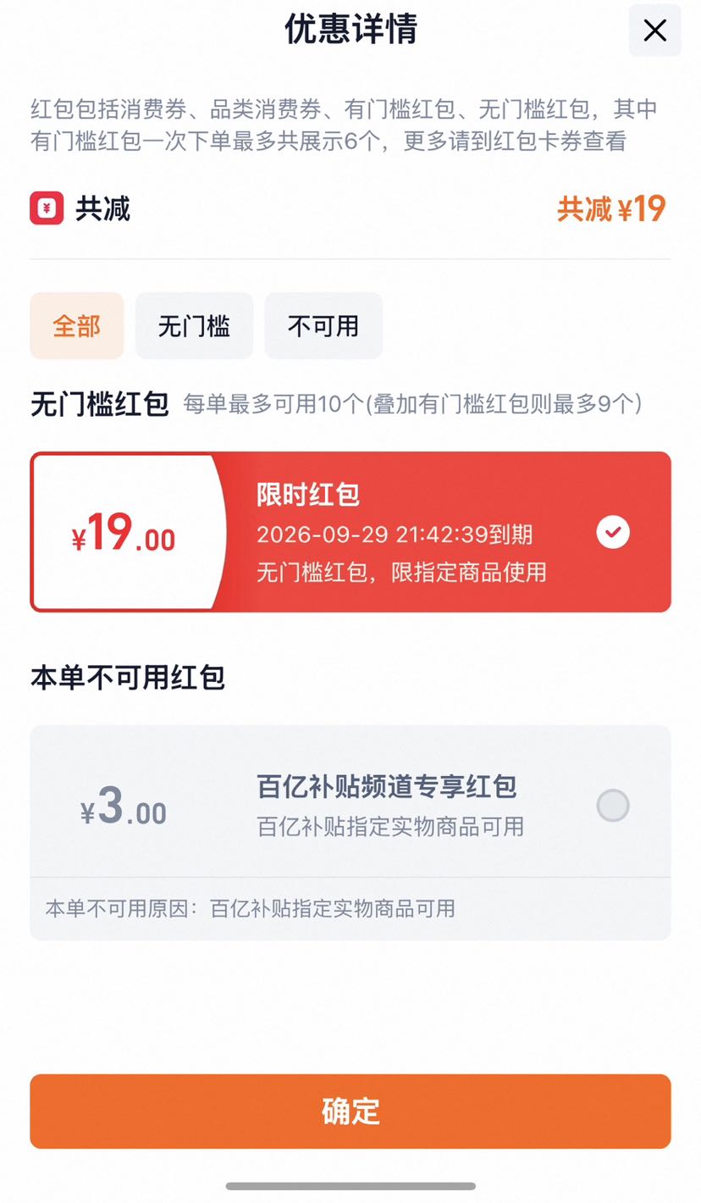701x1203 pixels.
Task: Tap the 无门槛红包 section heading
Action: pyautogui.click(x=100, y=404)
